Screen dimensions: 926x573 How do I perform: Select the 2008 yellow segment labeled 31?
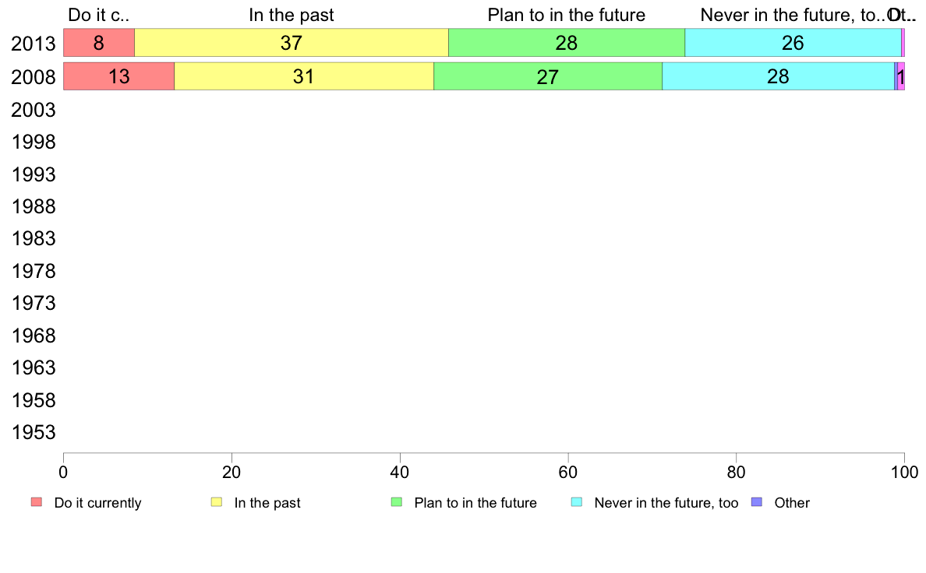[x=304, y=76]
